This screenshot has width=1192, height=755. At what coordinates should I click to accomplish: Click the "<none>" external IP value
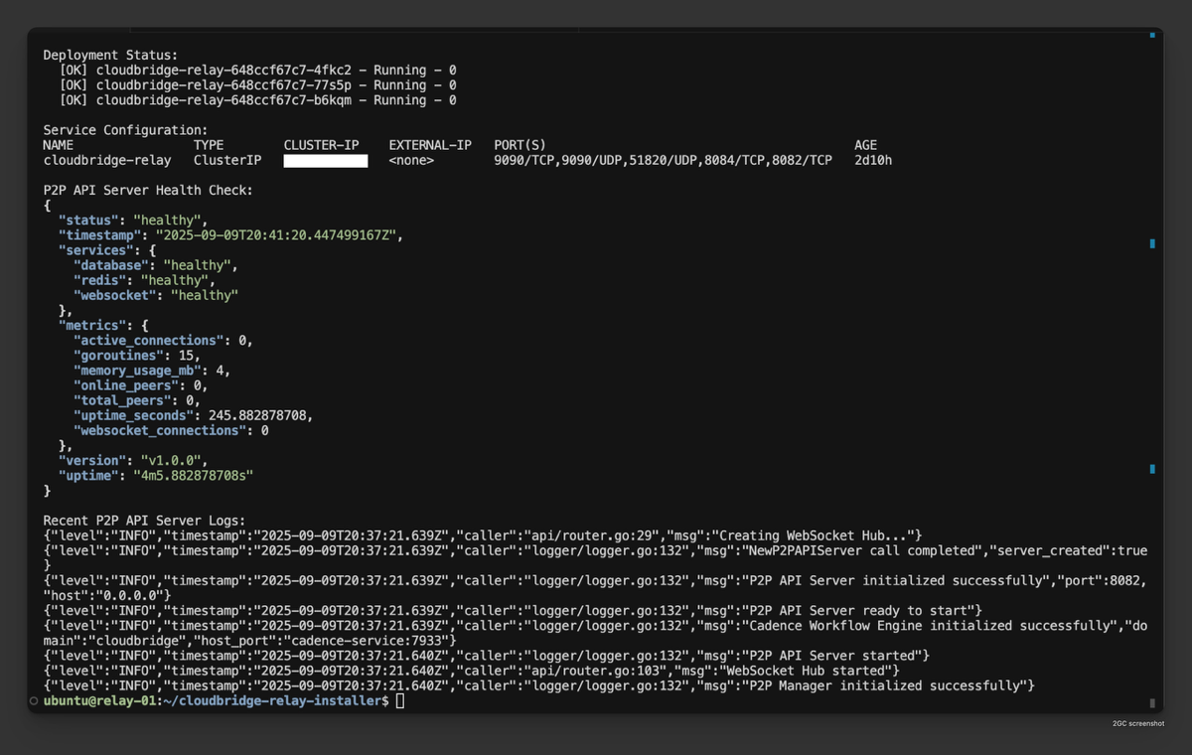pos(411,160)
